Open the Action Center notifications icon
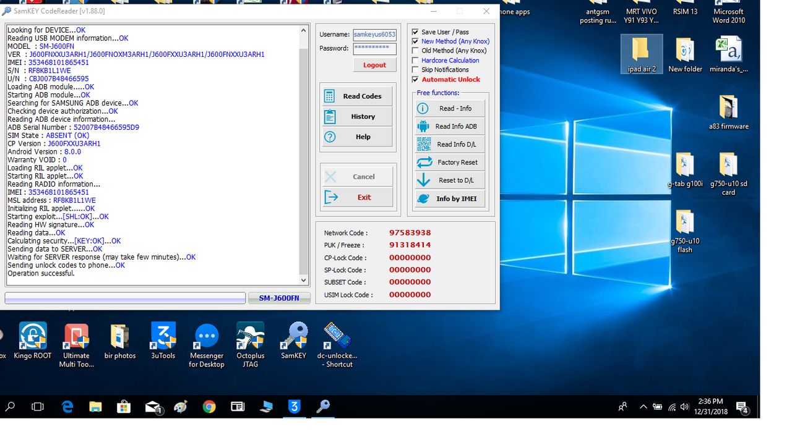This screenshot has width=792, height=445. tap(742, 407)
